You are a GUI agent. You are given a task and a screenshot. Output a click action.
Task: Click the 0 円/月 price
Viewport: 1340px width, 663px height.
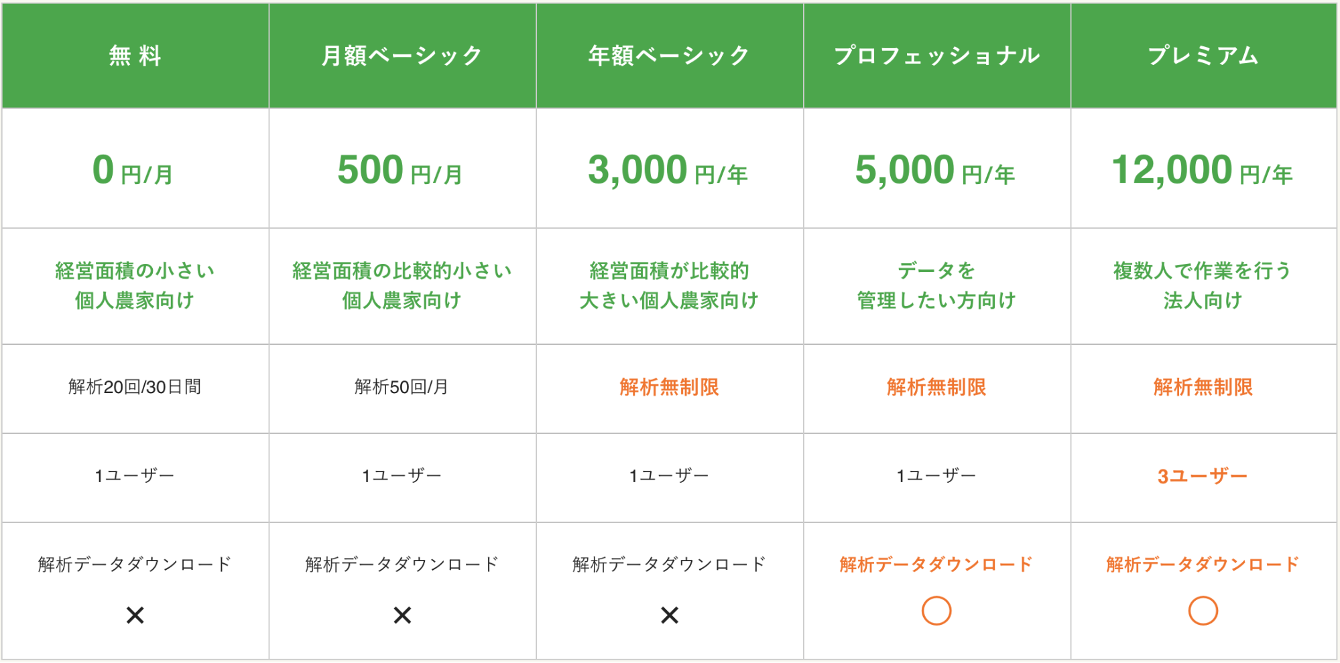(x=133, y=170)
